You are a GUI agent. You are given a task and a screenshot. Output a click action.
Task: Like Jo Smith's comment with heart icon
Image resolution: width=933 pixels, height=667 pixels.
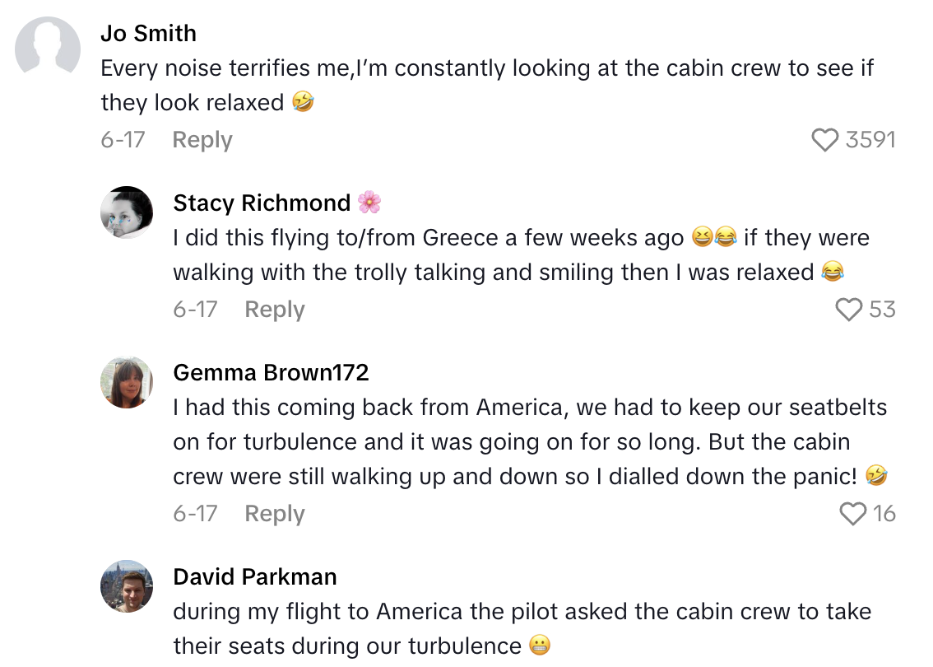click(824, 140)
